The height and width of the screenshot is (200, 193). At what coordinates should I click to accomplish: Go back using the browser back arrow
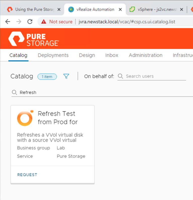(8, 22)
